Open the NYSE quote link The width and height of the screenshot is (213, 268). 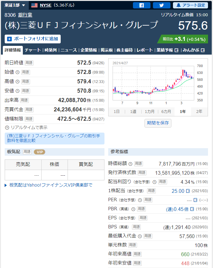(46, 5)
